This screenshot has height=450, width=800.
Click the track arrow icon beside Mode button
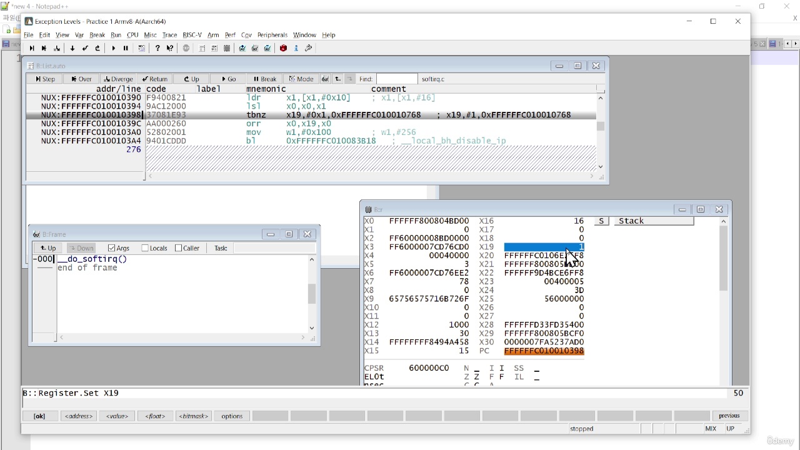tap(338, 79)
